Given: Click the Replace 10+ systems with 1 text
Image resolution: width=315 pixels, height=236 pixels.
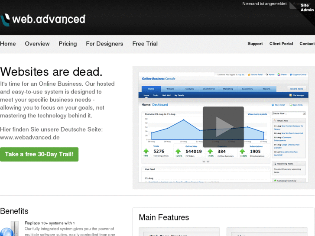Looking at the screenshot, I should click(50, 223).
